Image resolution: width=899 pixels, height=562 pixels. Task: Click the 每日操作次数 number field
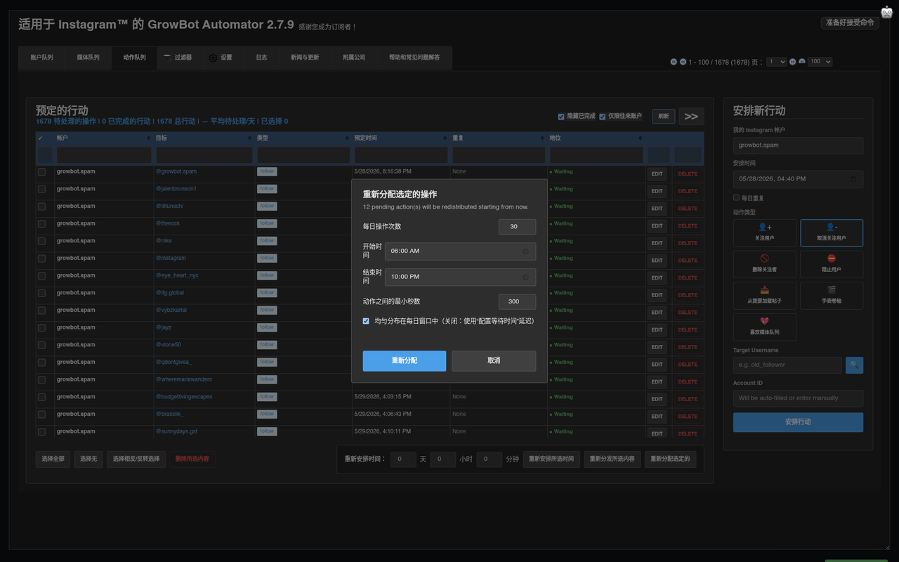[x=517, y=227]
